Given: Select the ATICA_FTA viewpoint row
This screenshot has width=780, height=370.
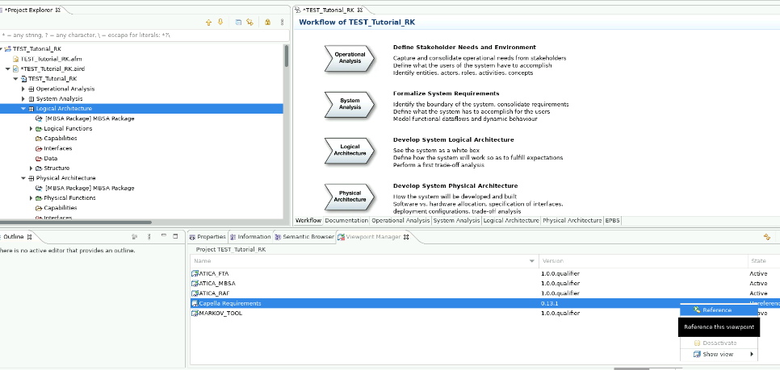Looking at the screenshot, I should 485,273.
